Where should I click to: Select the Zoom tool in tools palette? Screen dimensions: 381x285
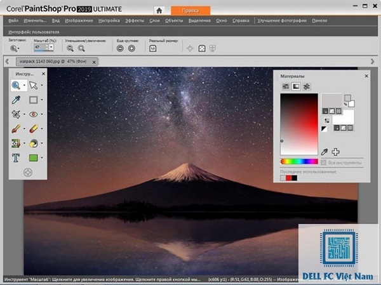pyautogui.click(x=16, y=85)
